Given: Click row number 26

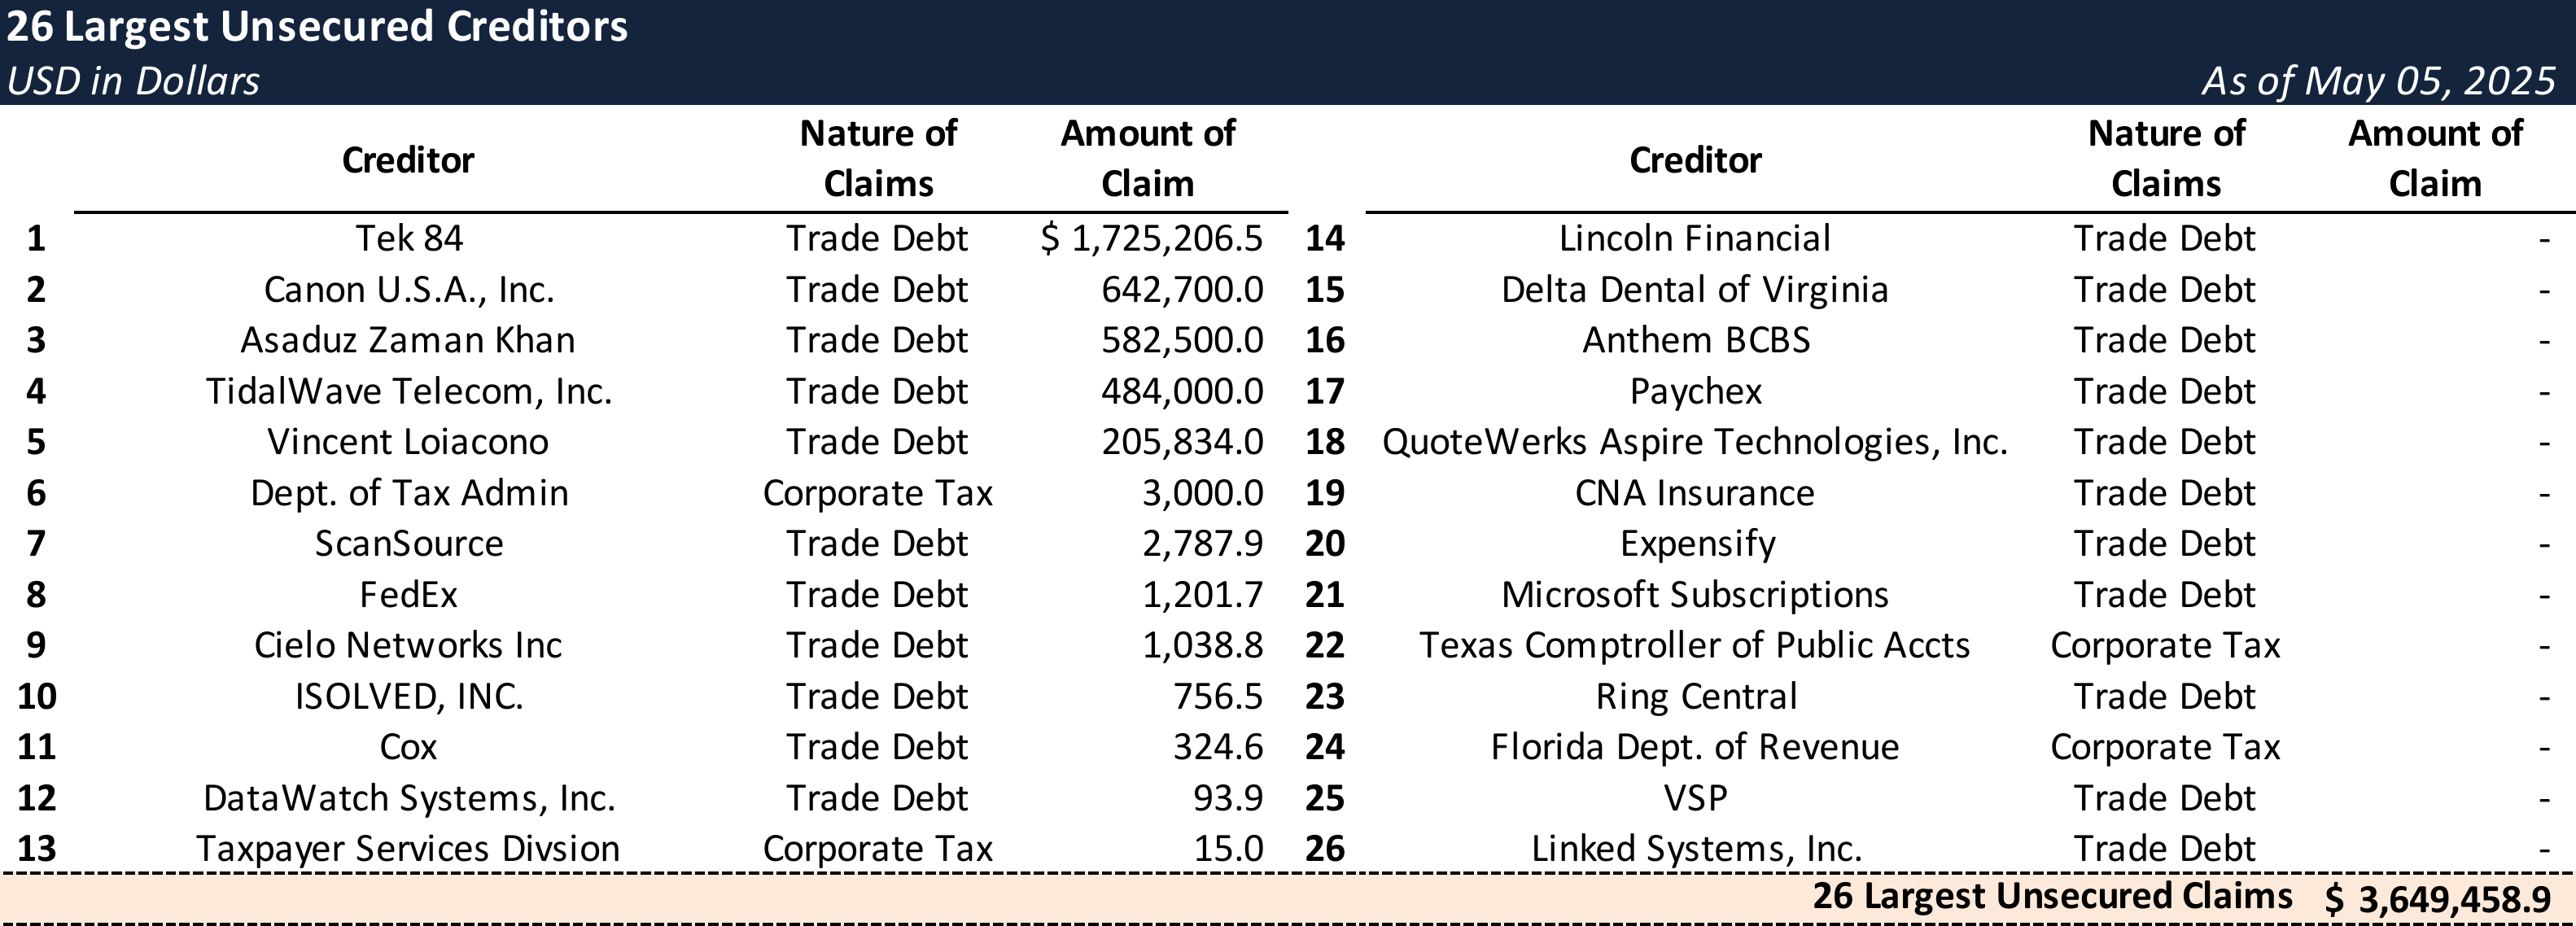Looking at the screenshot, I should coord(1325,849).
